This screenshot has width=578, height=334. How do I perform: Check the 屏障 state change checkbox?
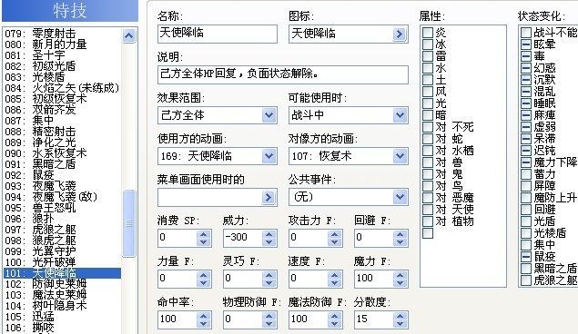526,185
